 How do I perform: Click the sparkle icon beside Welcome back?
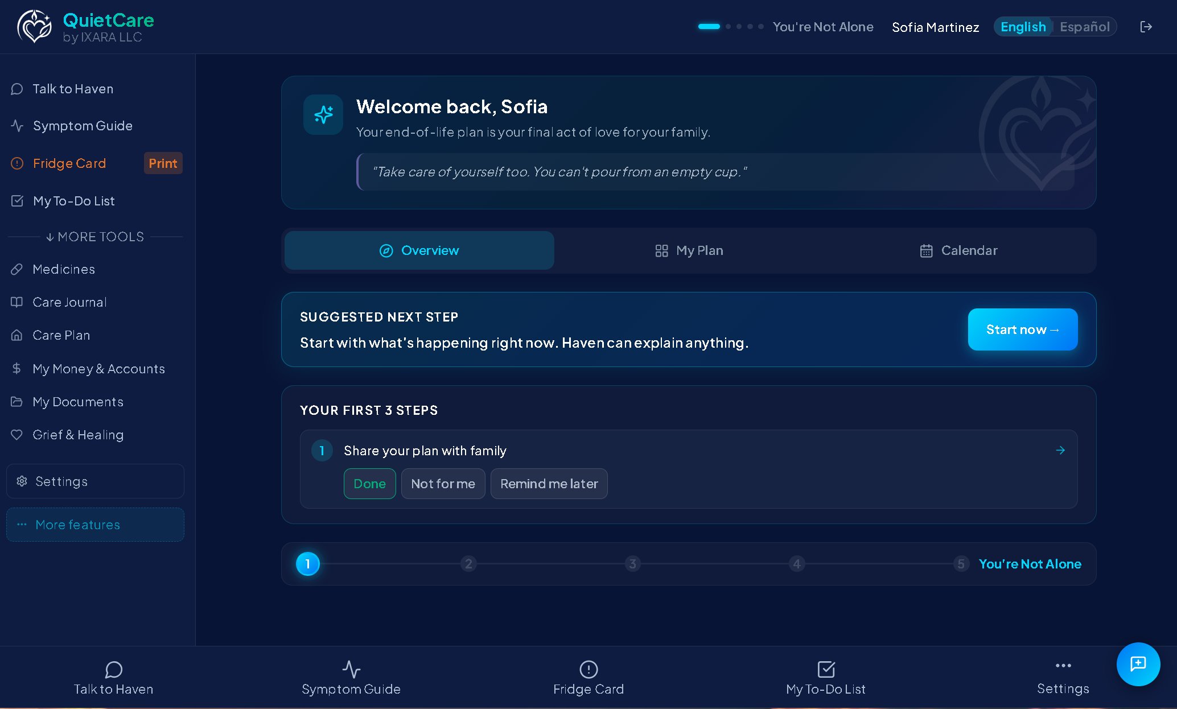tap(323, 114)
